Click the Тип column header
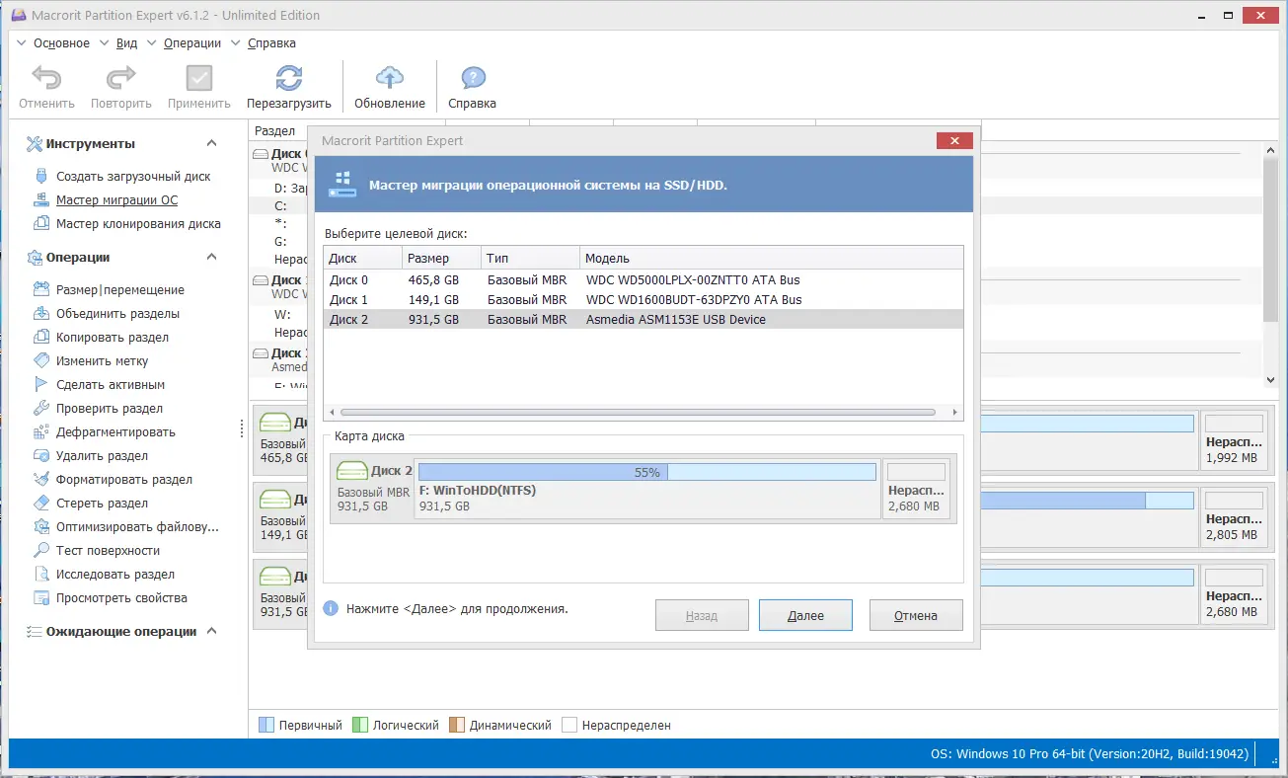The image size is (1288, 778). (x=531, y=258)
